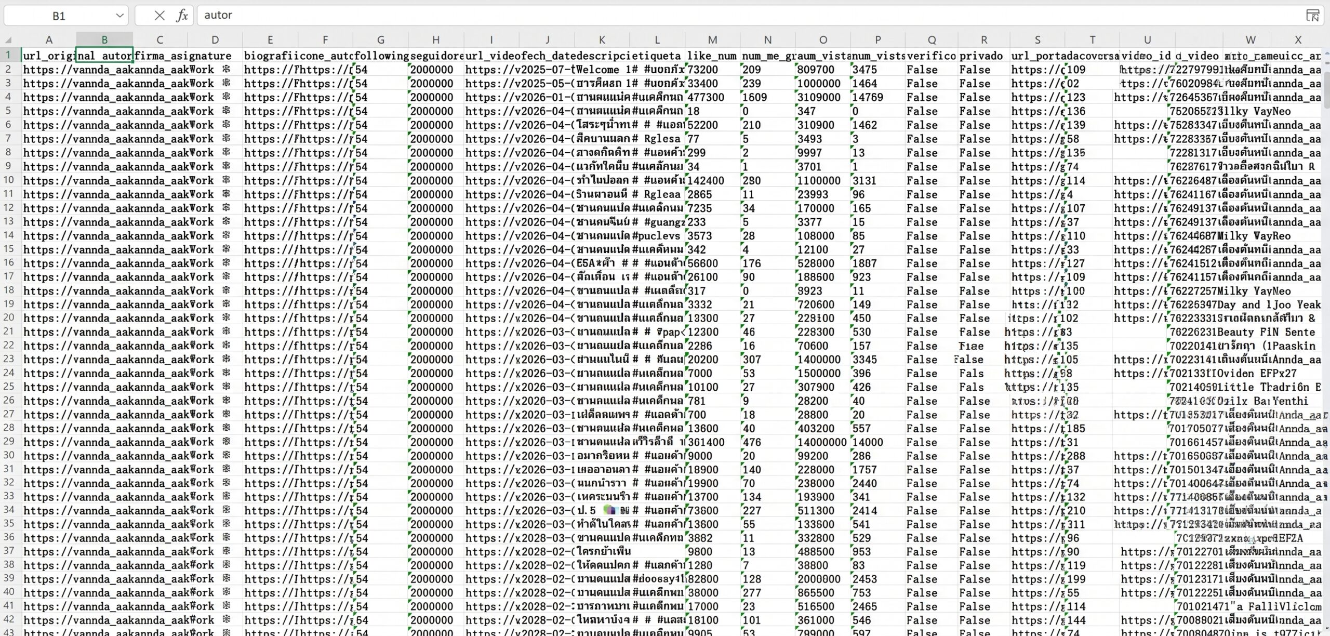Click cell with value 361400
Image resolution: width=1330 pixels, height=636 pixels.
[x=712, y=442]
